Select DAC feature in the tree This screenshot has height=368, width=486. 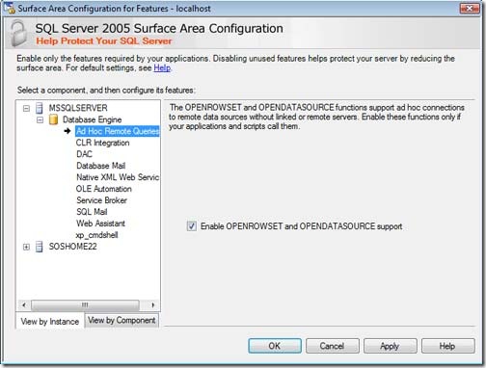point(84,154)
